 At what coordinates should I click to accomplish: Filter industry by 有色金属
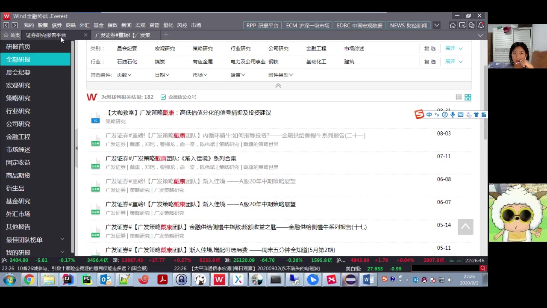coord(203,62)
